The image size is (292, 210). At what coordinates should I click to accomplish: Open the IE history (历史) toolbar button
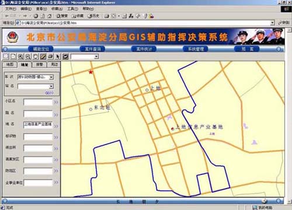[x=93, y=16]
